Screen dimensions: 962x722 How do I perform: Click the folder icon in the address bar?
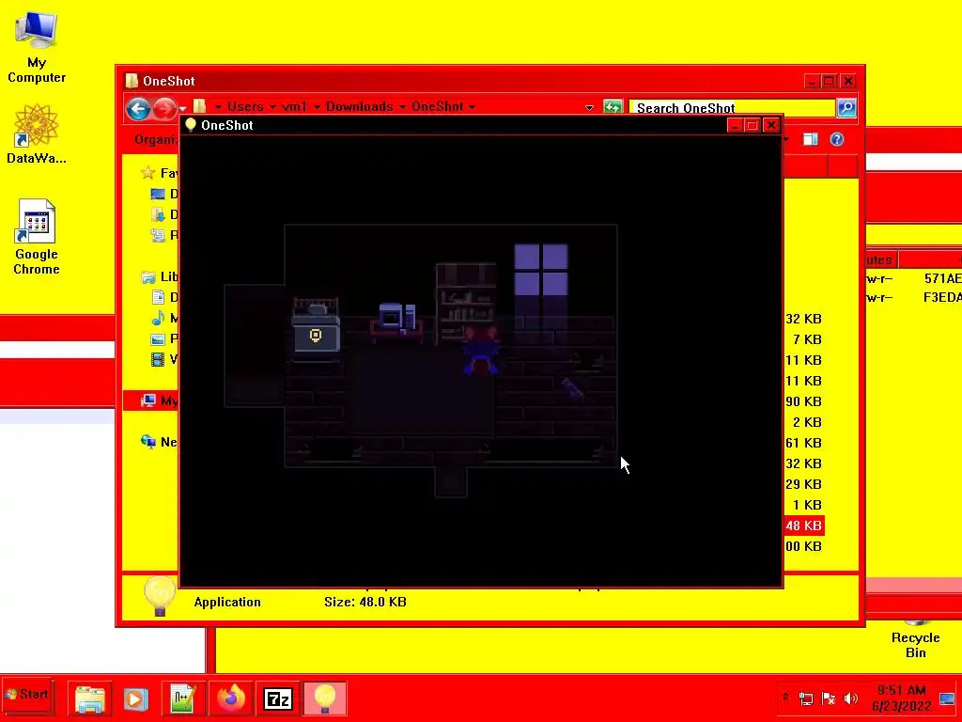(199, 107)
